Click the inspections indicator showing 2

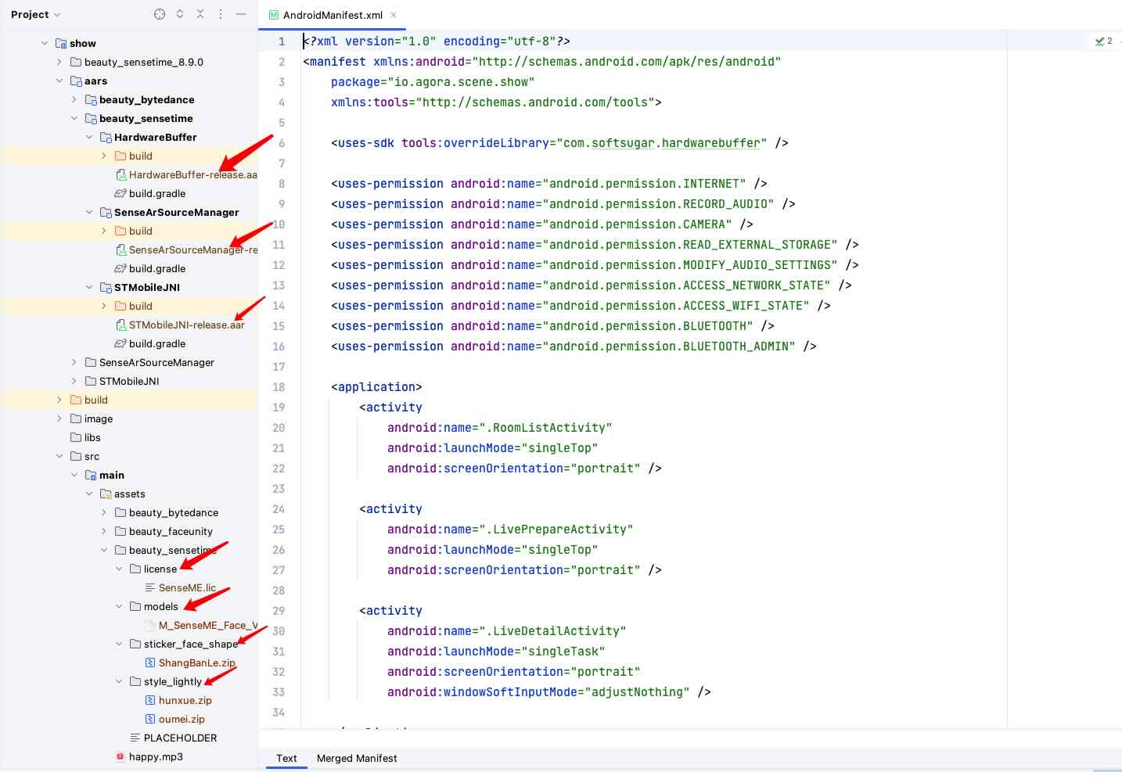coord(1104,41)
